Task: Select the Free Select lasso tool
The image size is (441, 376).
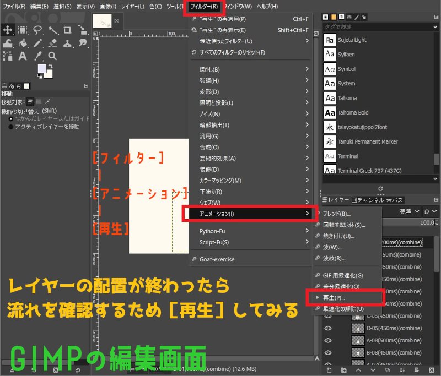Action: point(37,30)
